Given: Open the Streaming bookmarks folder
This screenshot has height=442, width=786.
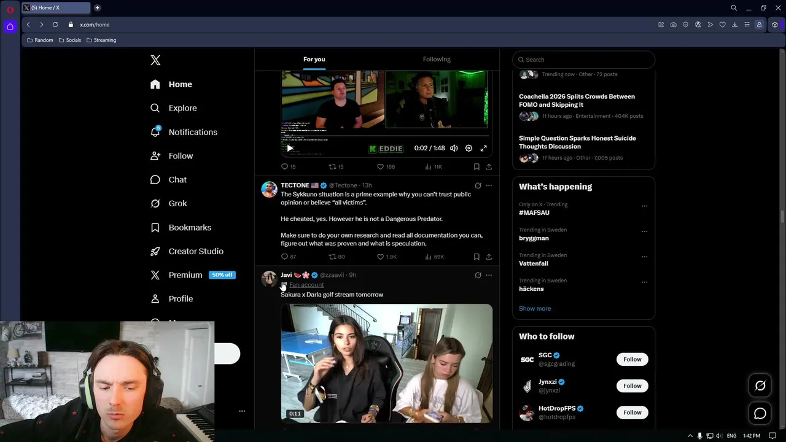Looking at the screenshot, I should 101,40.
